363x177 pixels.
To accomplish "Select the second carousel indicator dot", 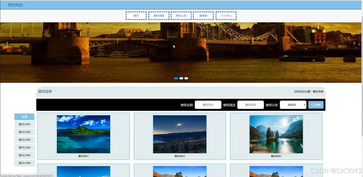I will pyautogui.click(x=181, y=78).
